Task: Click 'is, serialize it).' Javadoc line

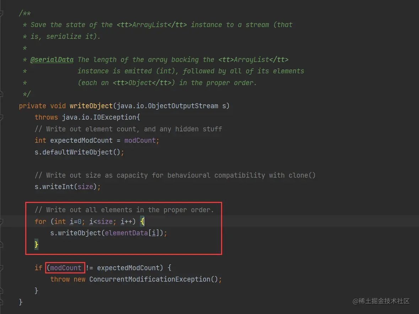Action: 65,36
